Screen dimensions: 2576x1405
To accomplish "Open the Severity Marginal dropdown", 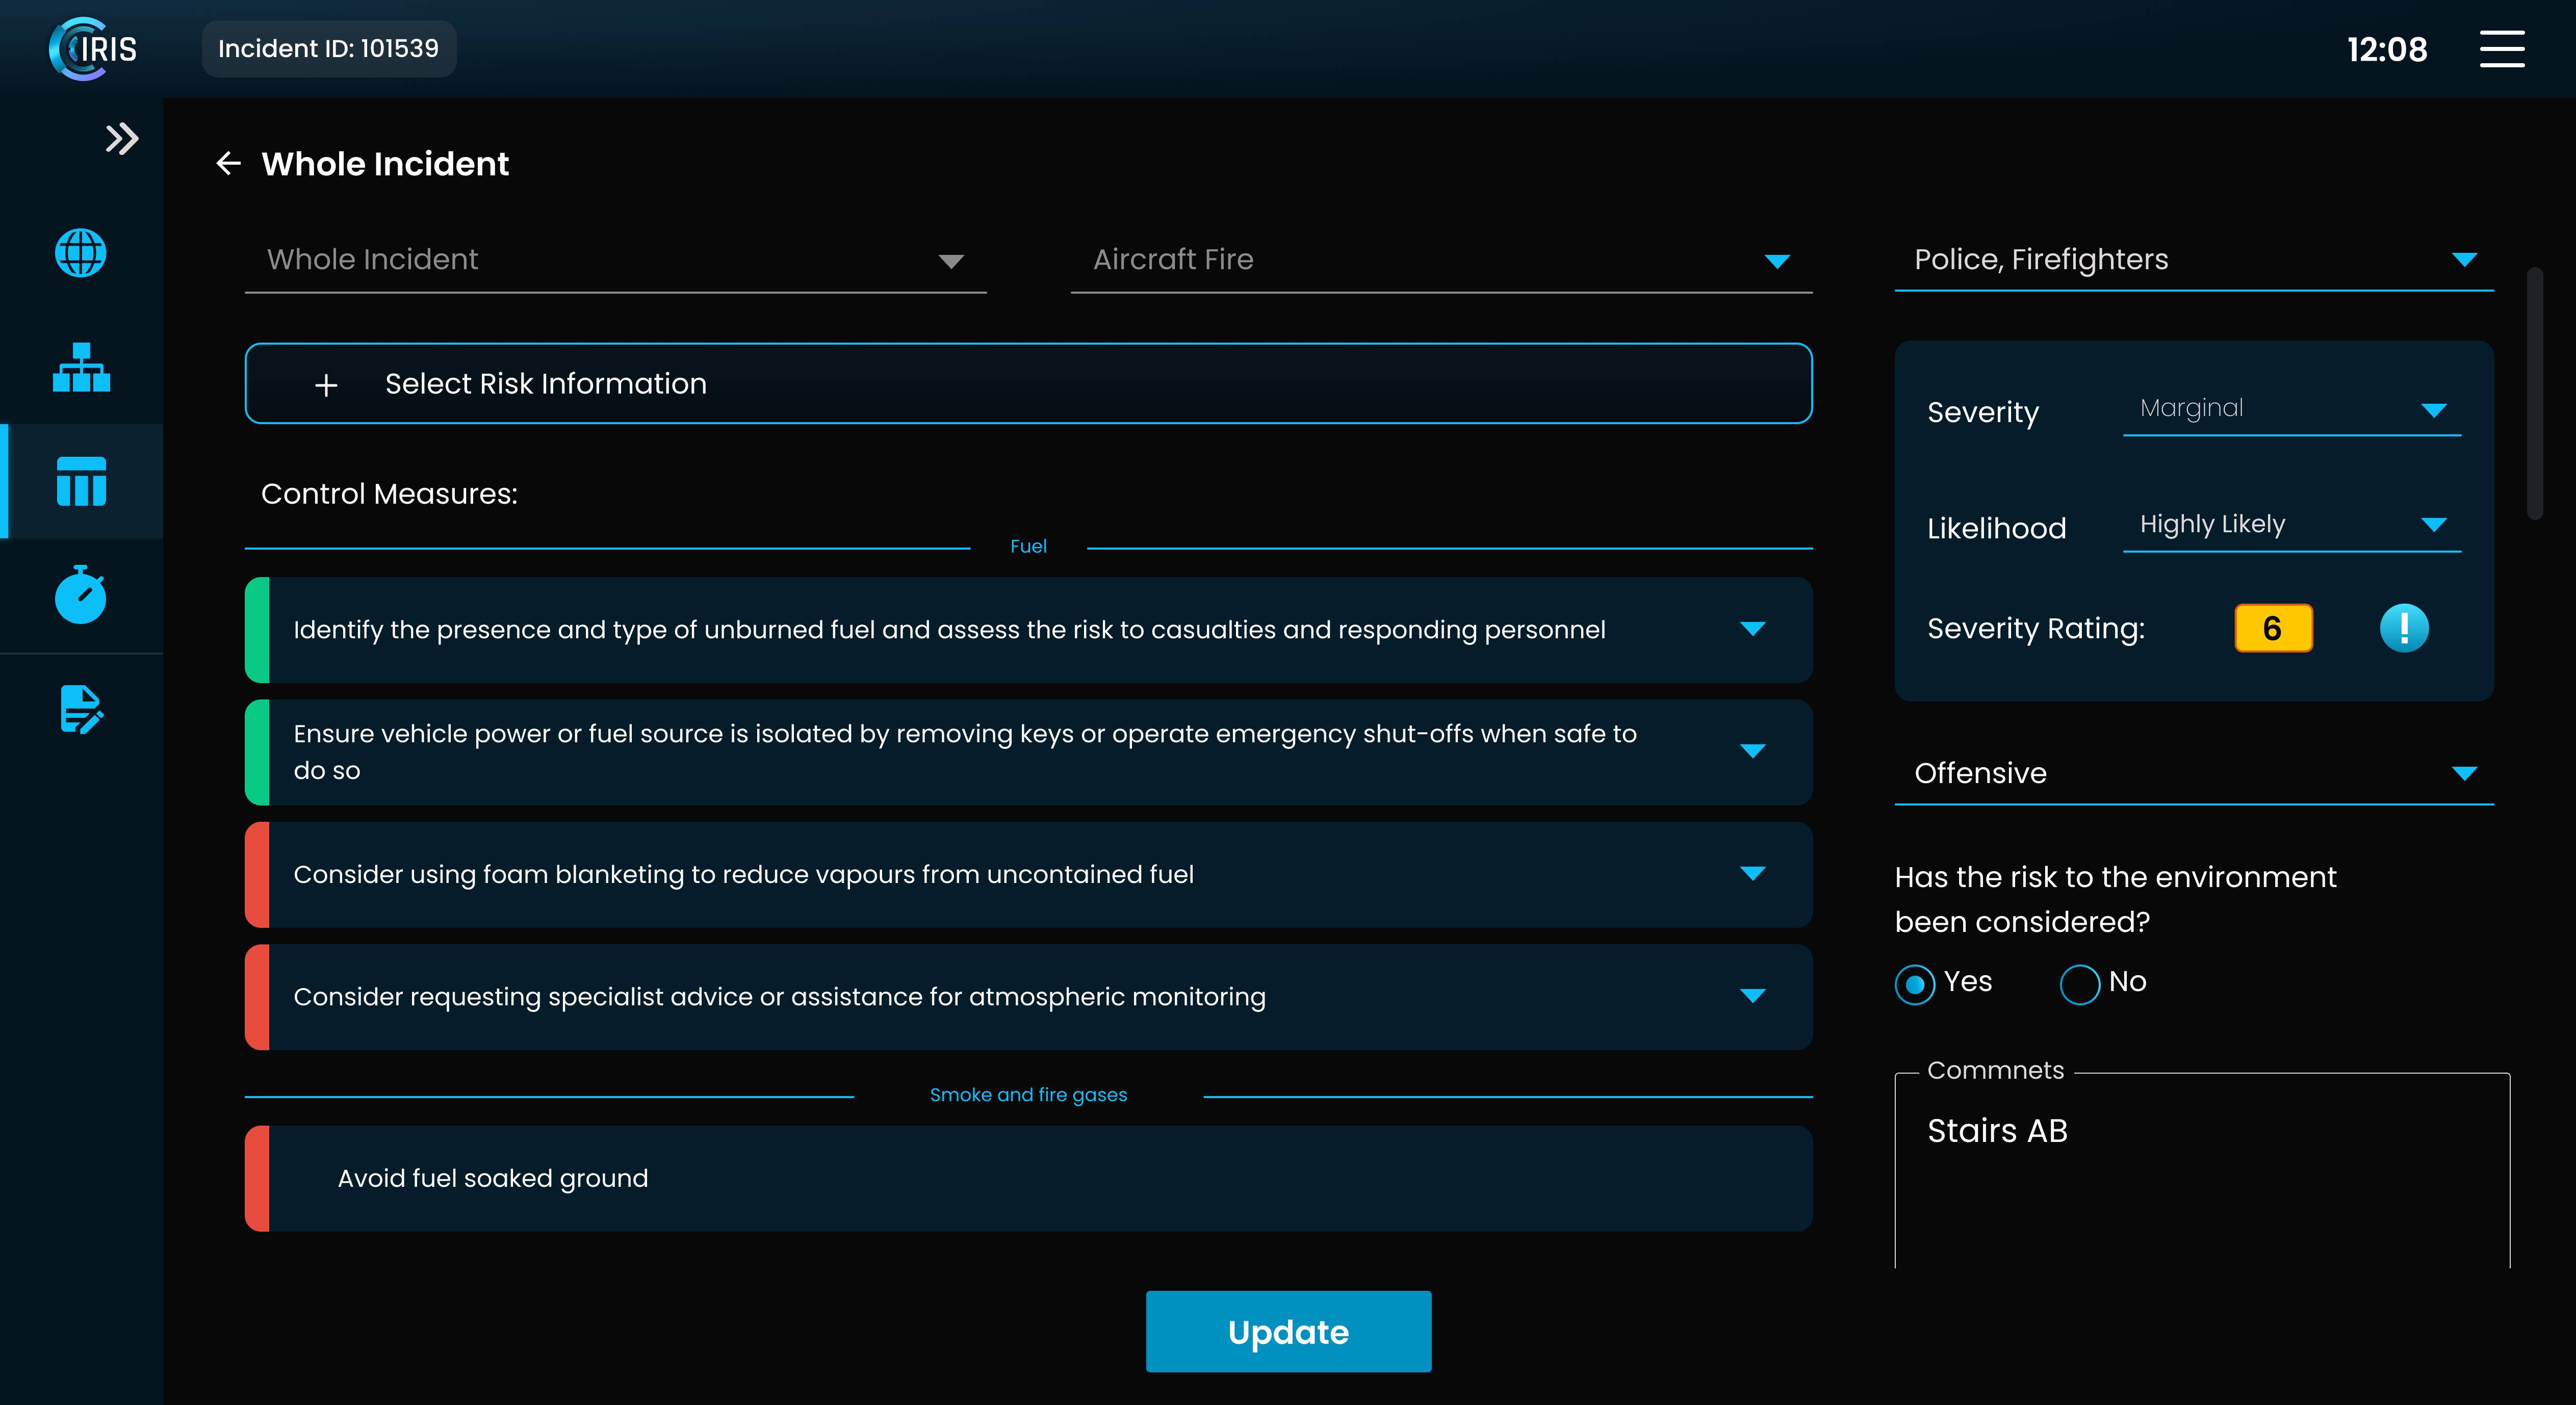I will (x=2291, y=409).
